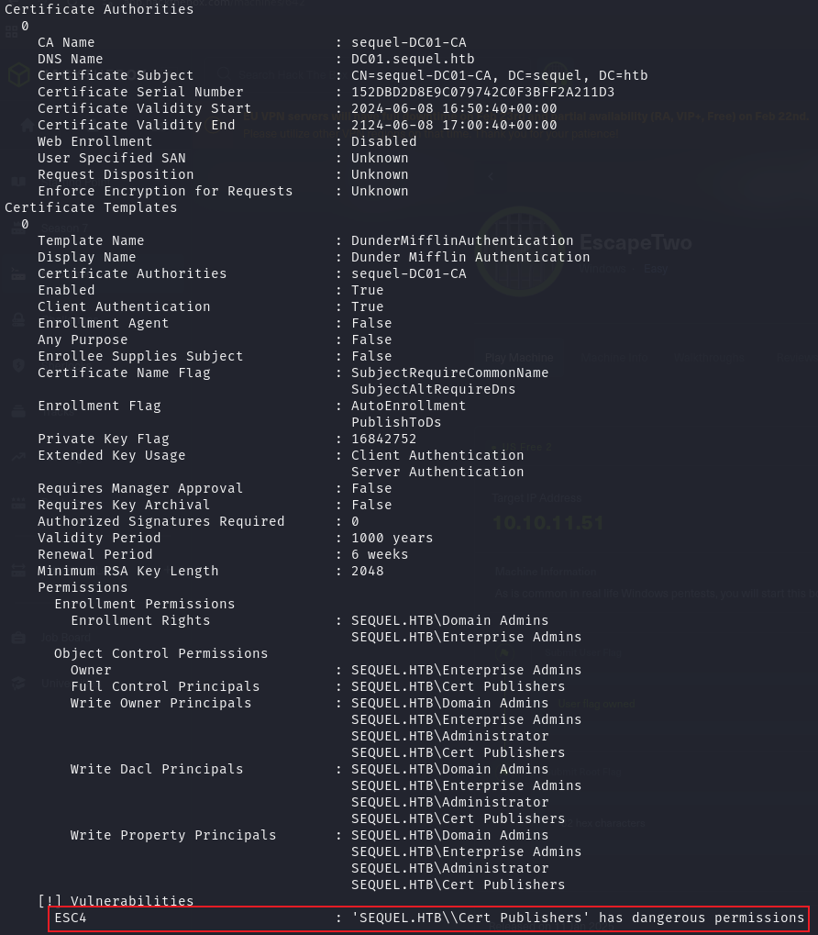This screenshot has height=935, width=818.
Task: Select the 'Full Control Principals' label
Action: (x=165, y=686)
